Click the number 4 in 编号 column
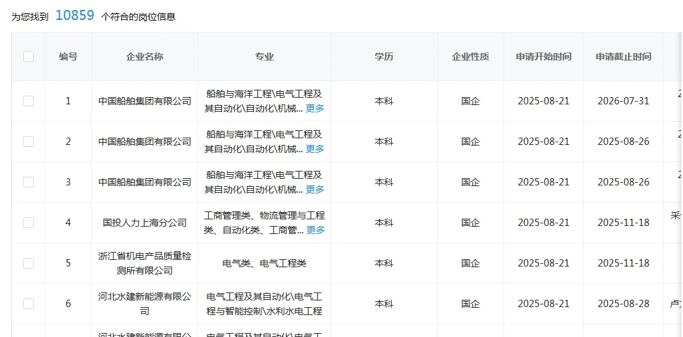This screenshot has width=683, height=337. pyautogui.click(x=68, y=223)
